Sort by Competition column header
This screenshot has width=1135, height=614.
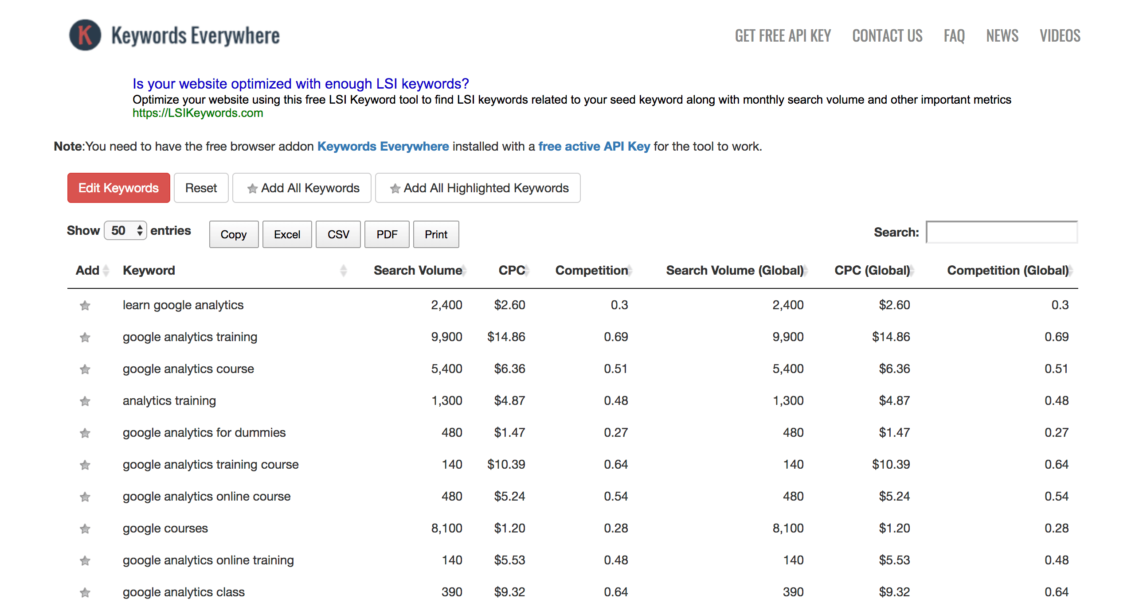(593, 270)
